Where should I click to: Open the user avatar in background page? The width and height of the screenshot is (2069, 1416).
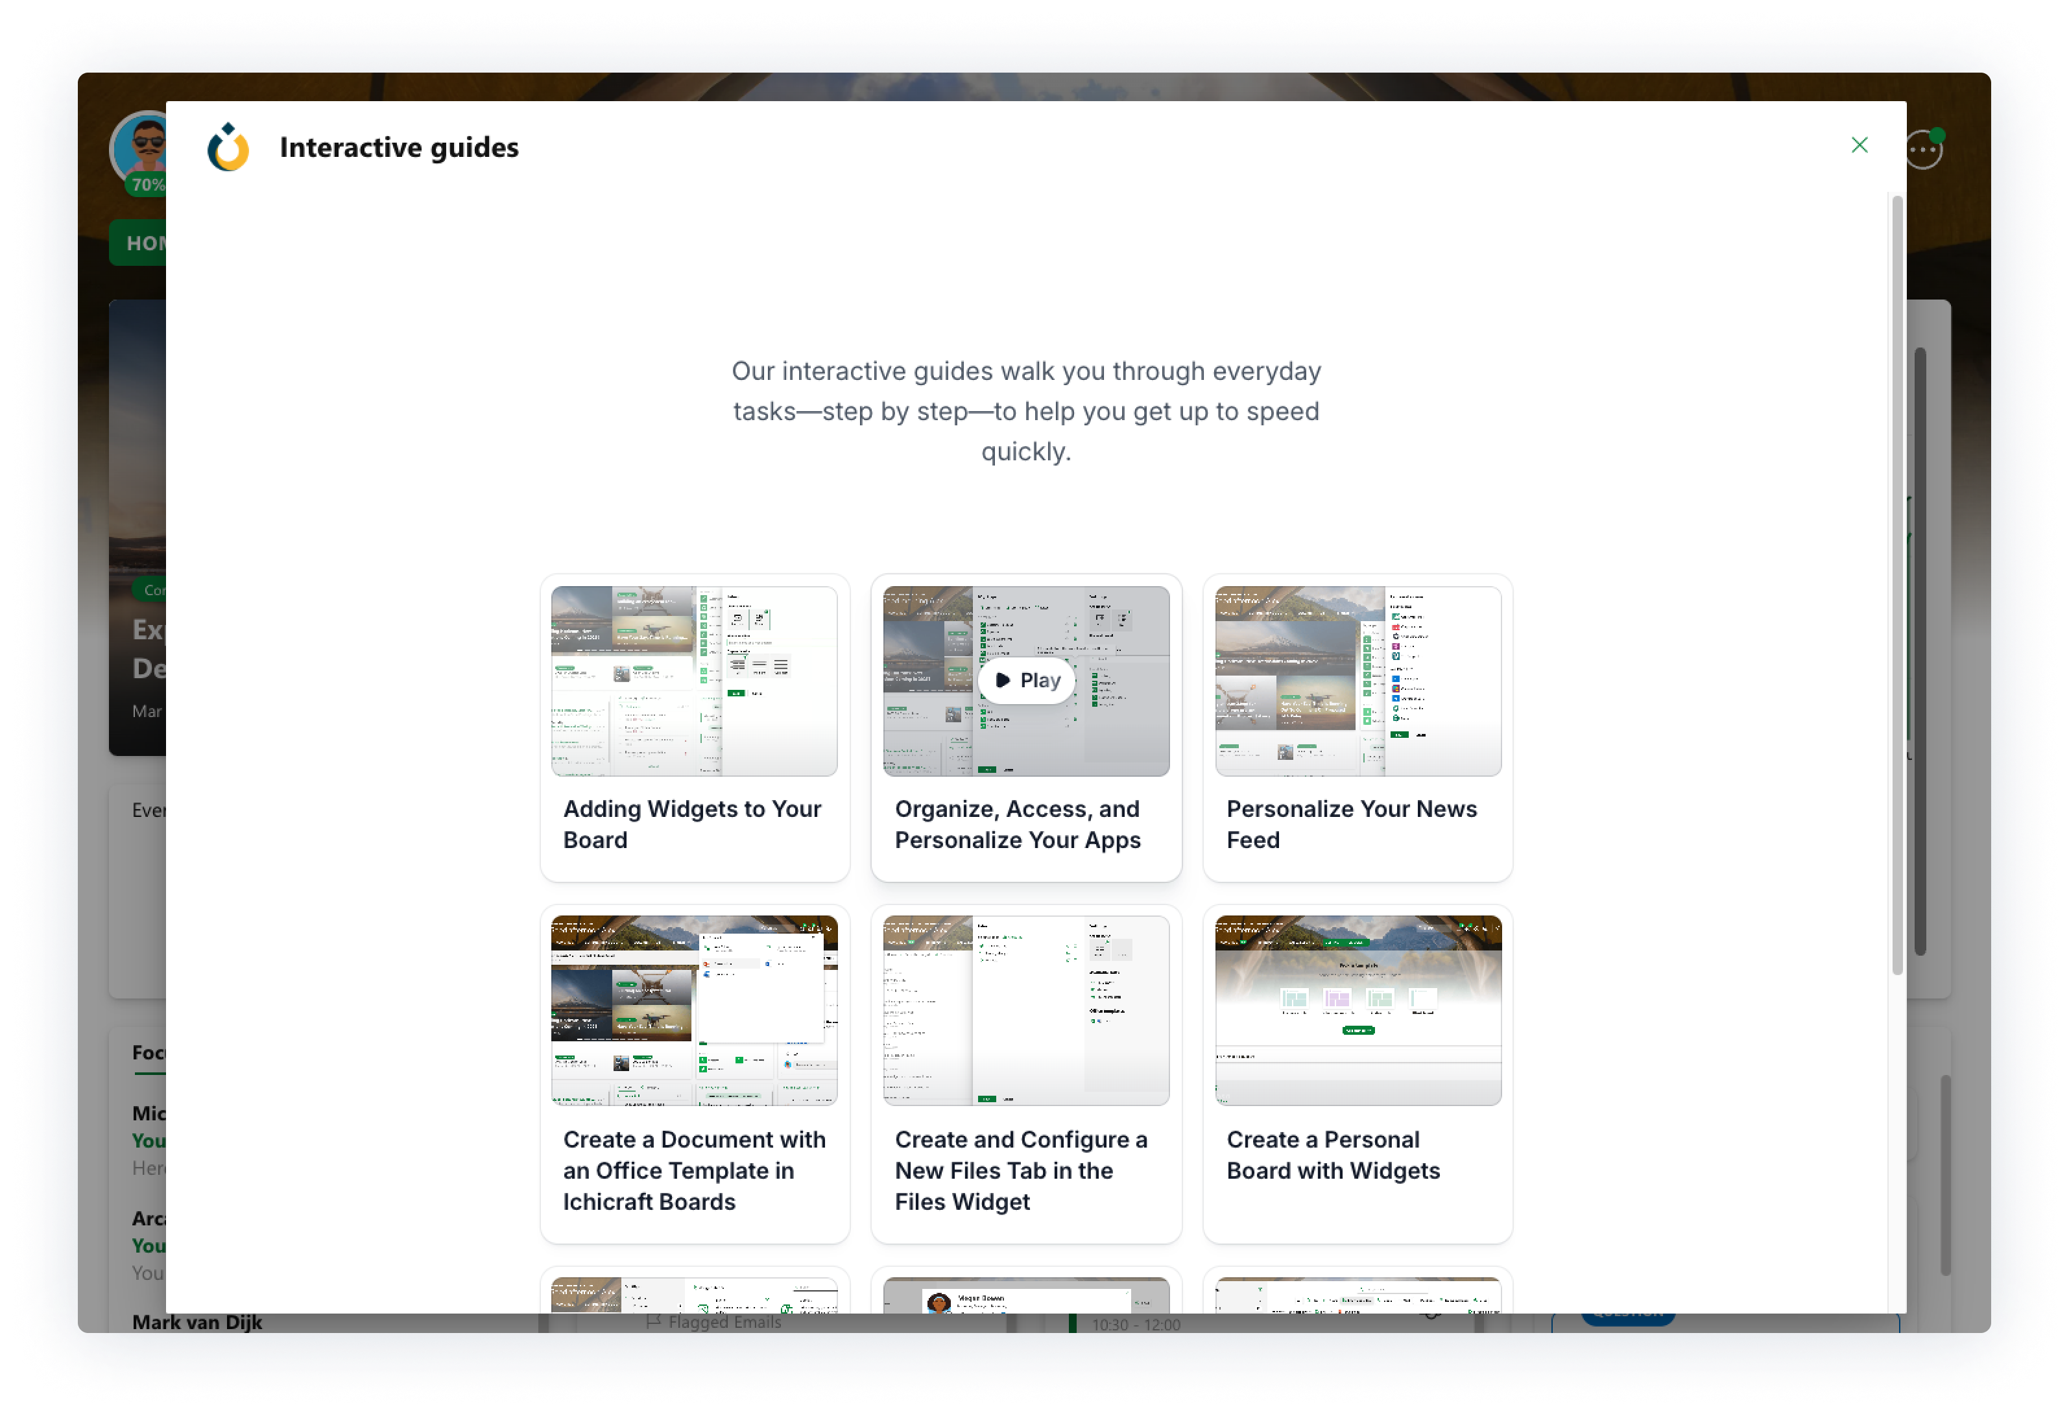click(x=138, y=147)
